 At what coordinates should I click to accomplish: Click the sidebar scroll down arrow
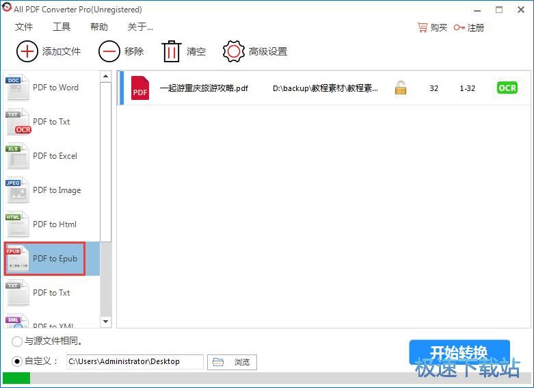105,322
